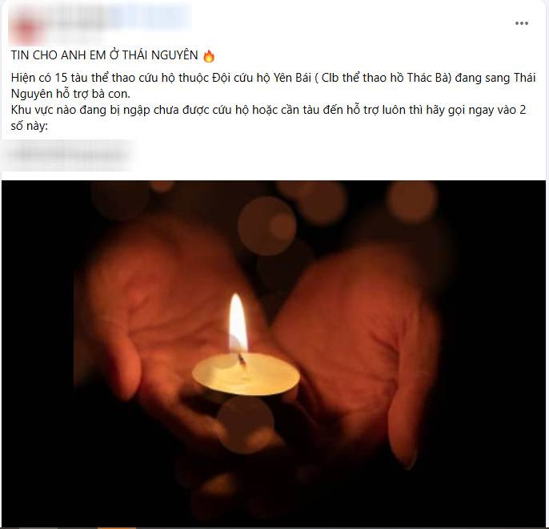Click the number 15 in the post text
Screen dimensions: 549x529
[61, 78]
